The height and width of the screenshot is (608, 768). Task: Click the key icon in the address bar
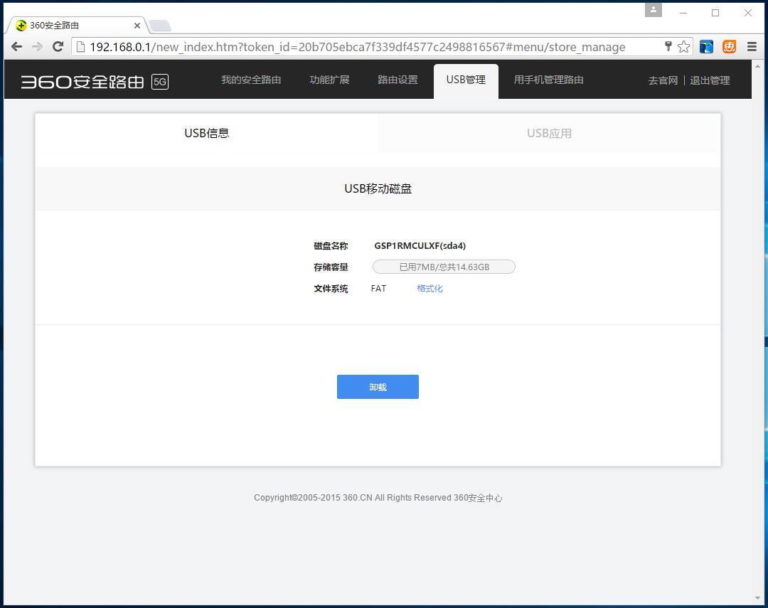[x=668, y=46]
